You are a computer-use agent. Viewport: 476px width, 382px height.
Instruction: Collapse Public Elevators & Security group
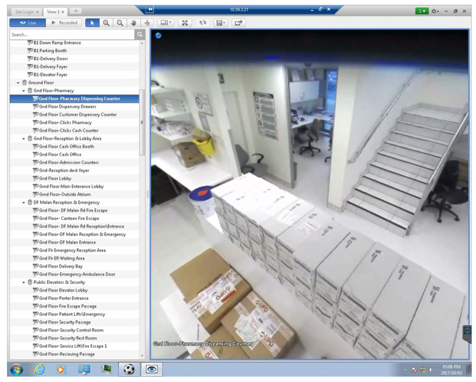(x=24, y=282)
